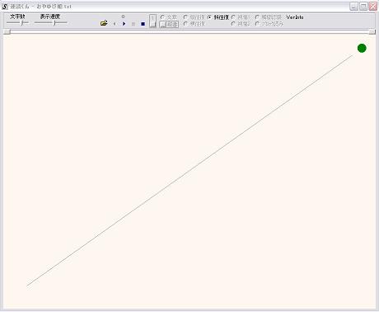The width and height of the screenshot is (379, 312).
Task: Click the progress bar's left end handle
Action: (7, 32)
